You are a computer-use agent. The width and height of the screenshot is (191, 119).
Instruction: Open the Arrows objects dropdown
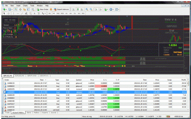coord(44,13)
